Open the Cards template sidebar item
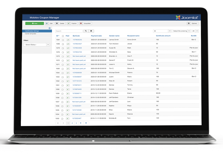The height and width of the screenshot is (154, 223). (x=31, y=33)
